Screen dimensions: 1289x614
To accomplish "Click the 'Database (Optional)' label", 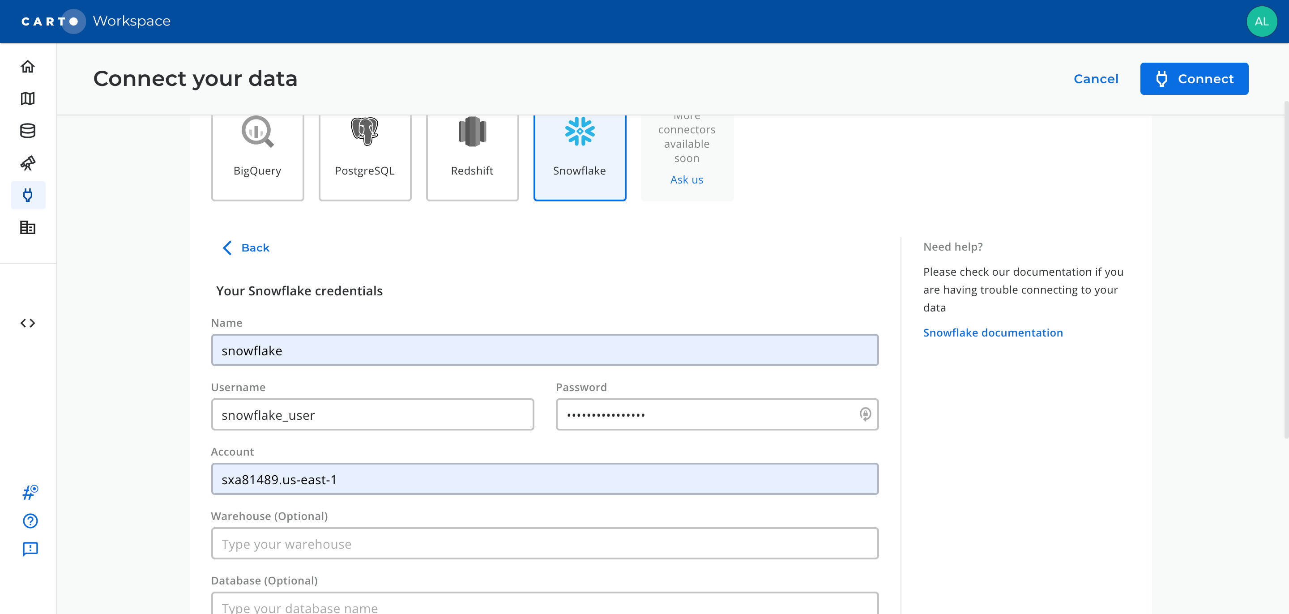I will coord(264,580).
